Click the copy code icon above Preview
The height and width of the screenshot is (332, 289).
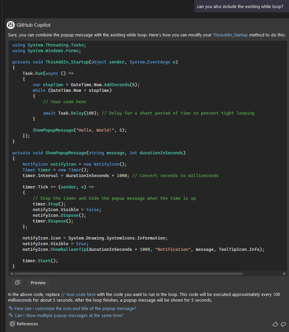point(17,282)
